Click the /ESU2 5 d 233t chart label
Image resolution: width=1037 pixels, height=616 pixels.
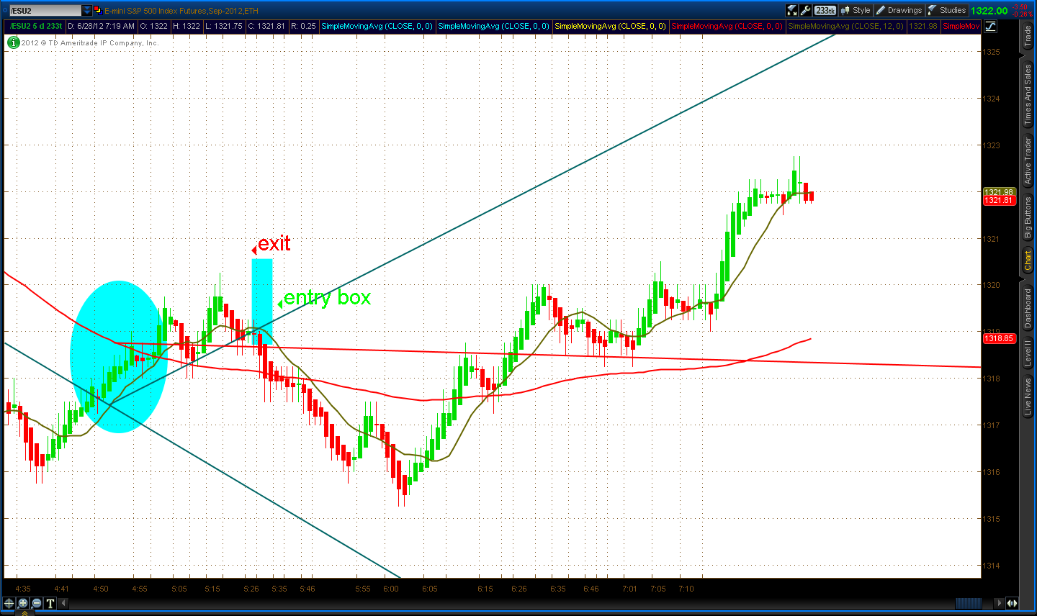[x=35, y=26]
